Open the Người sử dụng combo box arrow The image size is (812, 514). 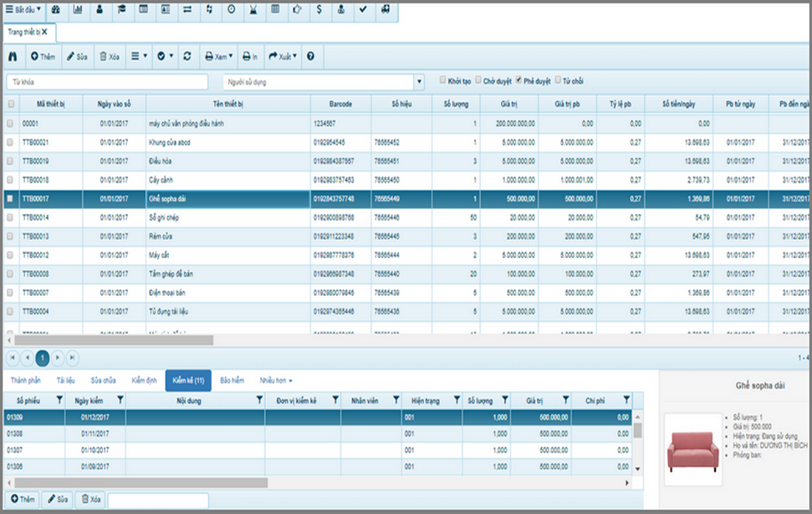click(x=419, y=82)
